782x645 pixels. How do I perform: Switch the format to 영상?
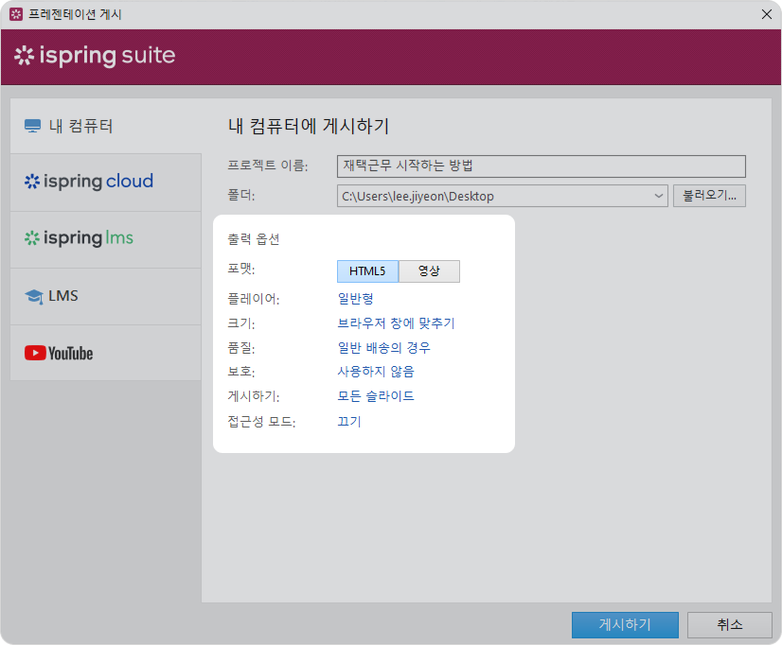(429, 271)
